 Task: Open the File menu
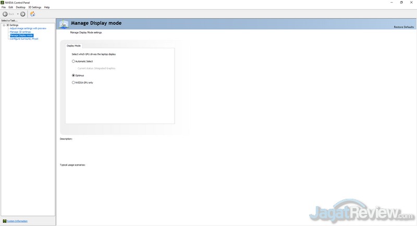pyautogui.click(x=4, y=7)
